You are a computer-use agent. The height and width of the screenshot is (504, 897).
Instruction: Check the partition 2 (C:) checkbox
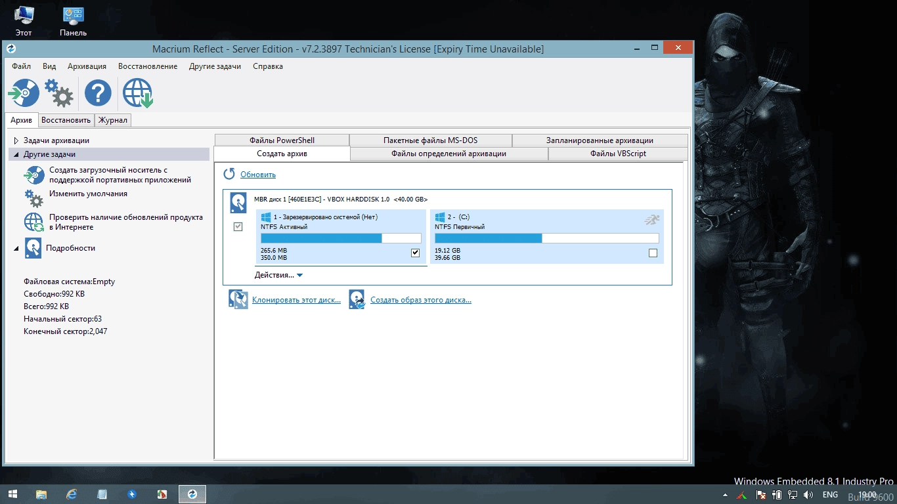pos(653,253)
